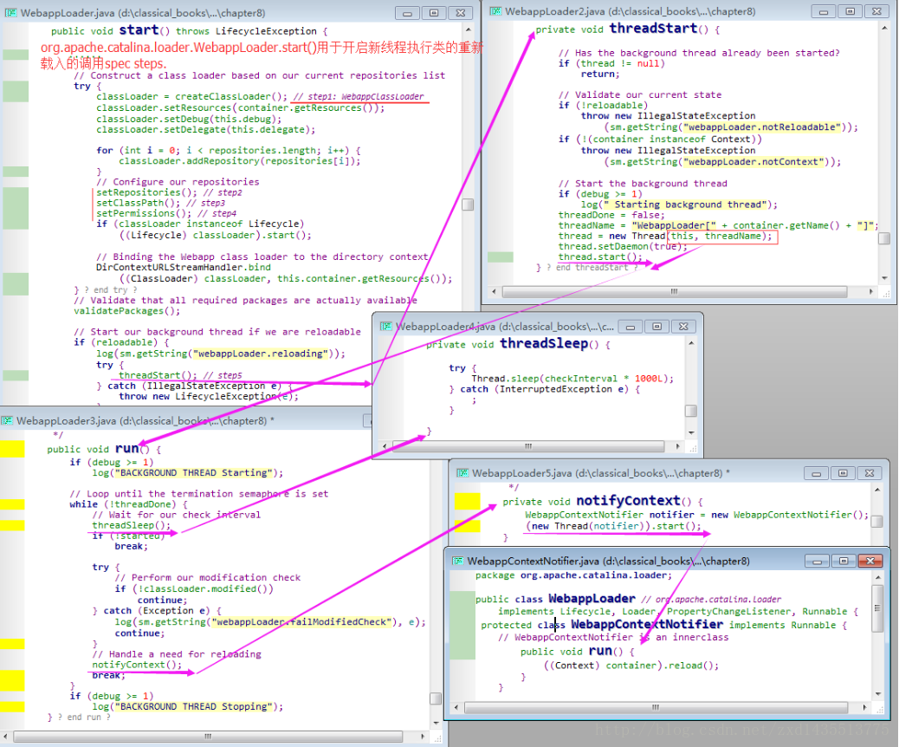Maximize the WebappContextNotifier.java window
This screenshot has width=899, height=747.
[844, 561]
